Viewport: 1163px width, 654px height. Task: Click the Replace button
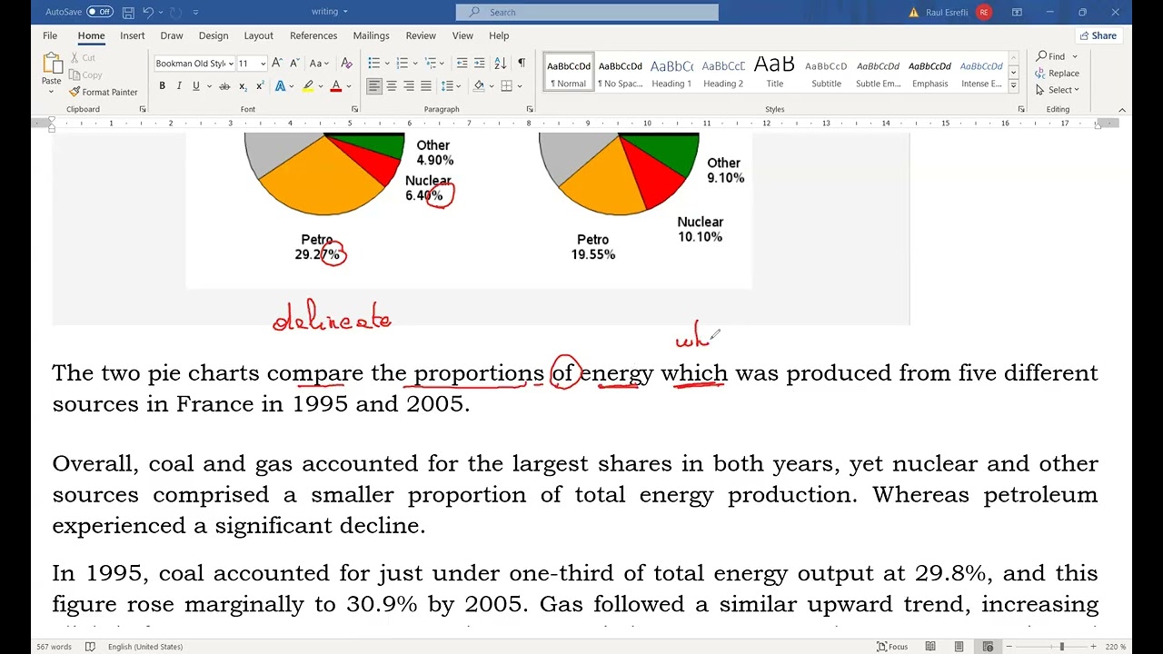(1058, 73)
